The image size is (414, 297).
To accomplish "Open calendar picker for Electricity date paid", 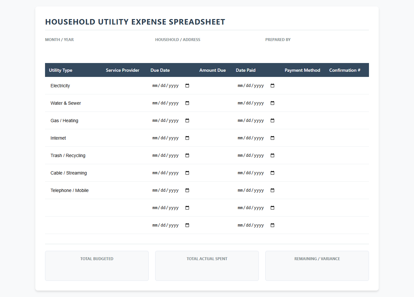I will (272, 86).
